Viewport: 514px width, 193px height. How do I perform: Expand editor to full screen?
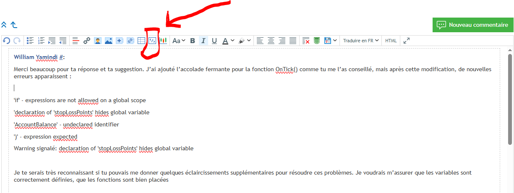click(406, 41)
